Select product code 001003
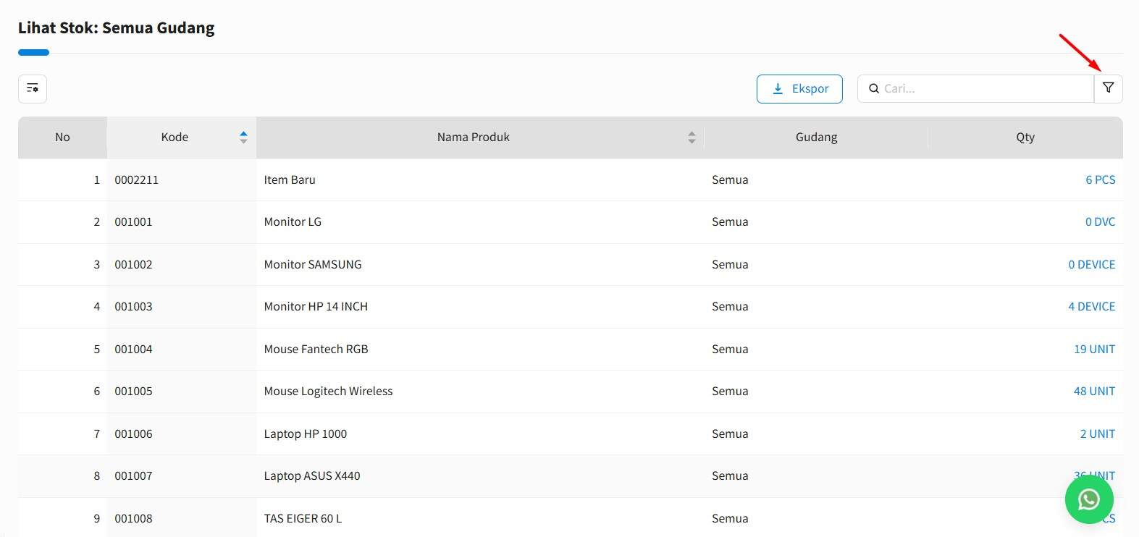Viewport: 1139px width, 537px height. point(133,306)
